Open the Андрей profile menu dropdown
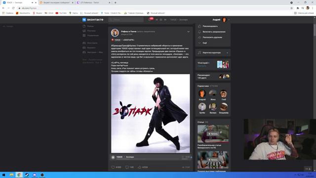Viewport: 316px width, 178px height. [221, 20]
